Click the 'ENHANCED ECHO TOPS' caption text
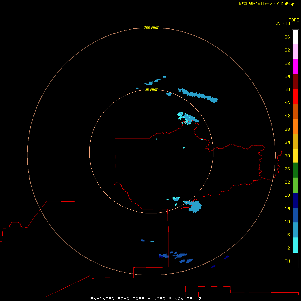 117,299
